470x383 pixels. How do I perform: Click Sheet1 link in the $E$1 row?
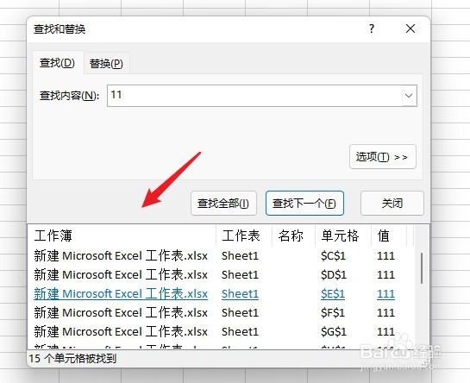pyautogui.click(x=240, y=294)
